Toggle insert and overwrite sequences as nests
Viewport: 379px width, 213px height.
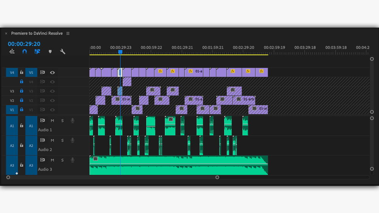(12, 51)
